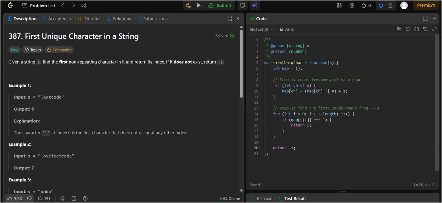Screen dimensions: 442x203
Task: Click line number 14 in gutter
Action: click(x=256, y=114)
